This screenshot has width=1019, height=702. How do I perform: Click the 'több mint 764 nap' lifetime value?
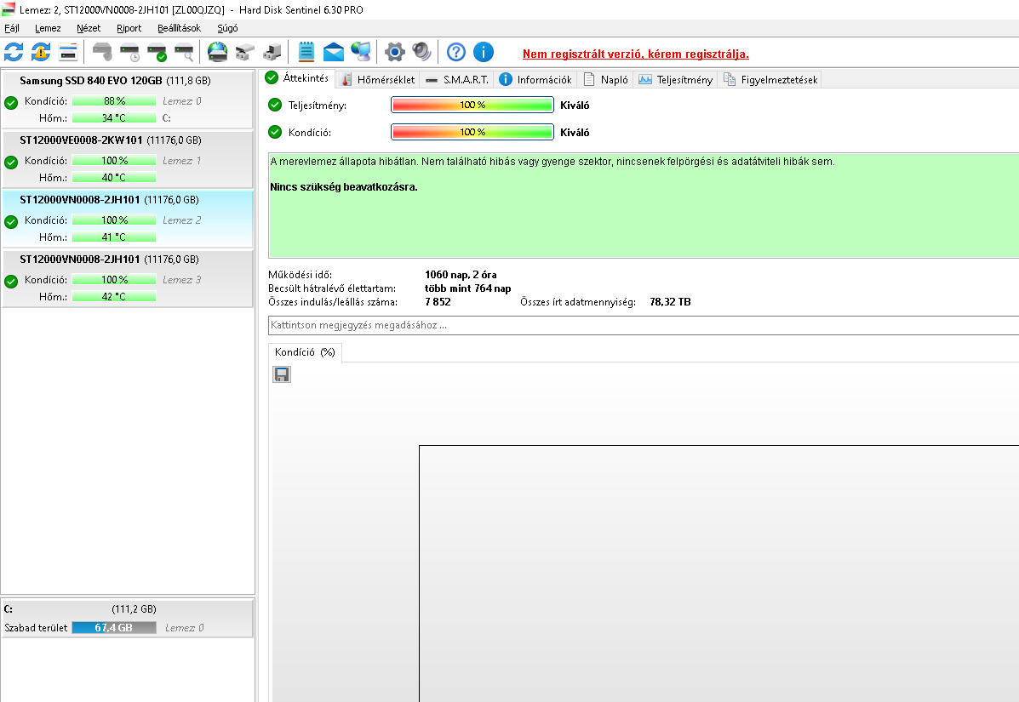468,288
